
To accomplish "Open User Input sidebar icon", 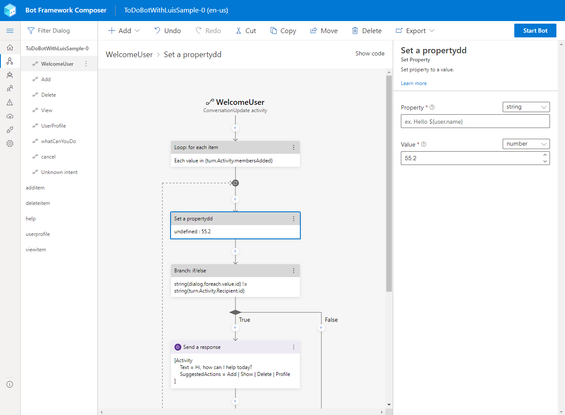I will pyautogui.click(x=10, y=88).
